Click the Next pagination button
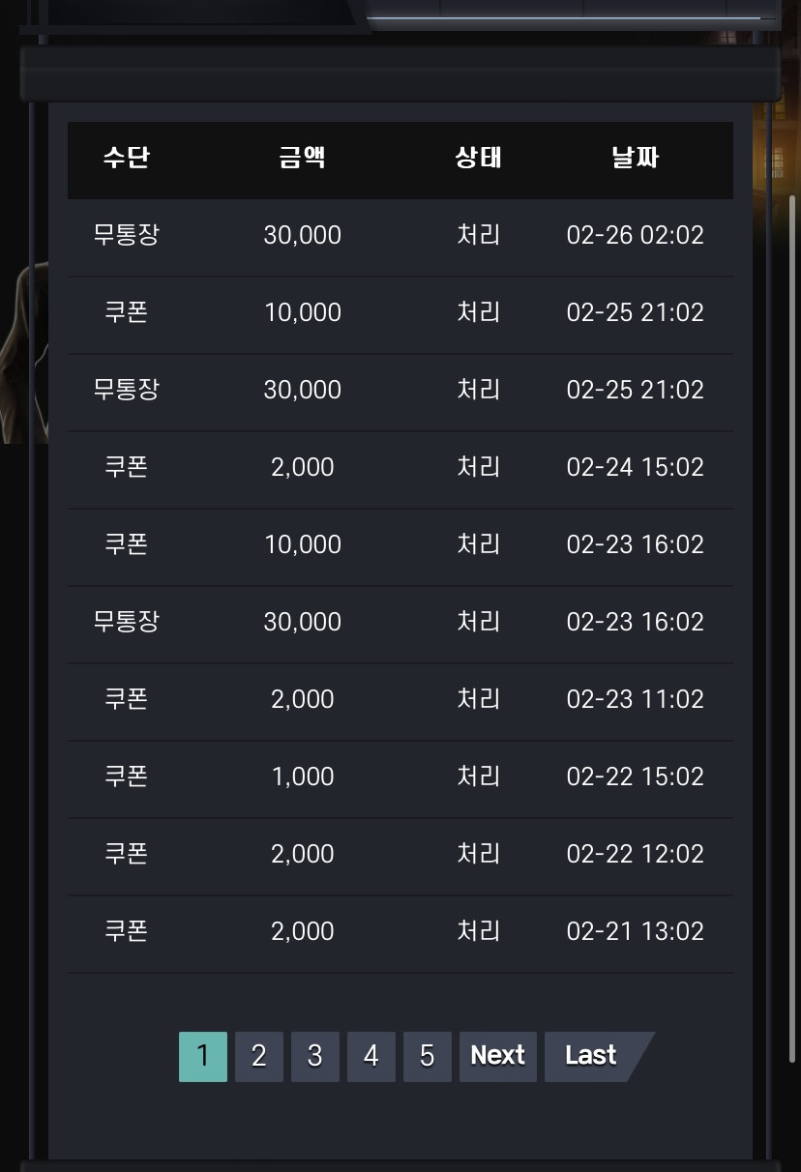 pyautogui.click(x=497, y=1056)
